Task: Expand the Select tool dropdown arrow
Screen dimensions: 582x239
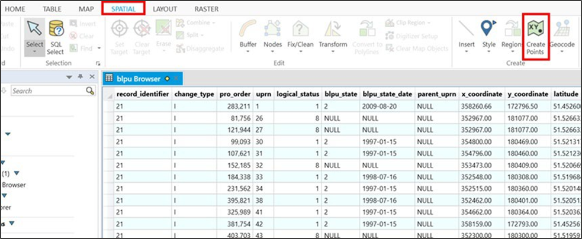Action: point(34,52)
